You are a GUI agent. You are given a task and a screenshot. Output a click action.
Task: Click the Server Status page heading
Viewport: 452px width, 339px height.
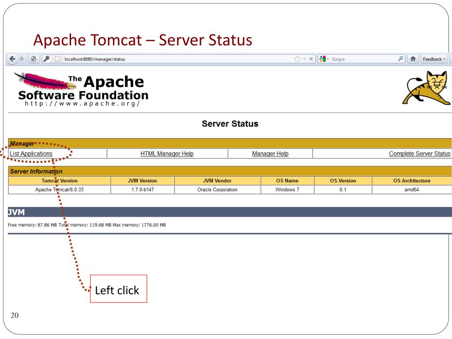pyautogui.click(x=230, y=124)
